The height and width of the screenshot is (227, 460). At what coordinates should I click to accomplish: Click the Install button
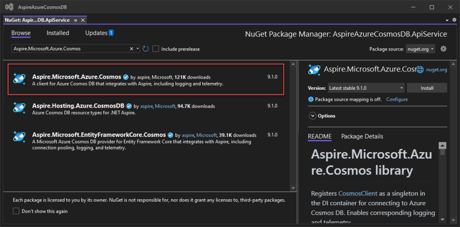point(427,88)
